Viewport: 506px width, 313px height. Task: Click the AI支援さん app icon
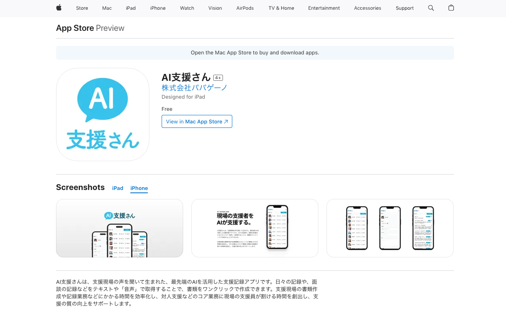click(103, 114)
